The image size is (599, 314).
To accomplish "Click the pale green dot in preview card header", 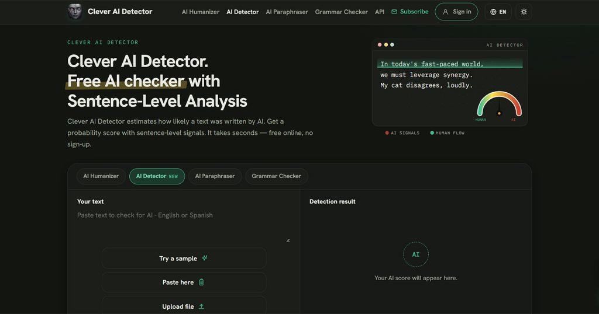I will 392,44.
